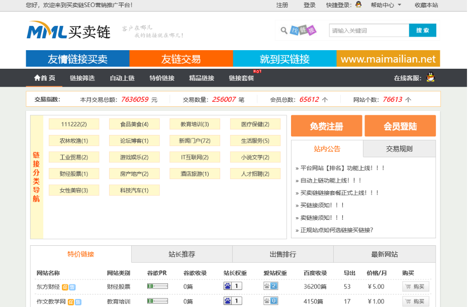Select the 特价链接 table tab
468x307 pixels.
(81, 254)
